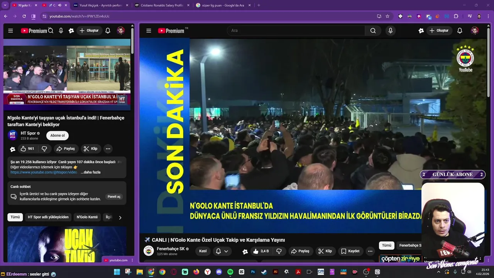Open notifications bell in right YouTube window
The image size is (494, 278).
tap(460, 31)
